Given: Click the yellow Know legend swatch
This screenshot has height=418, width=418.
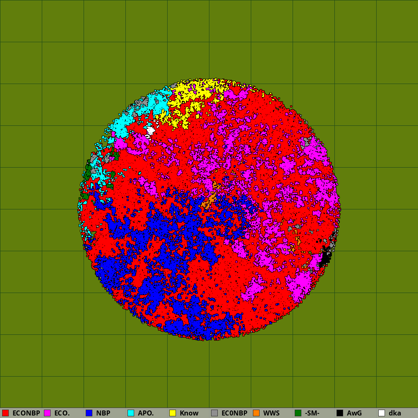Looking at the screenshot, I should point(173,413).
